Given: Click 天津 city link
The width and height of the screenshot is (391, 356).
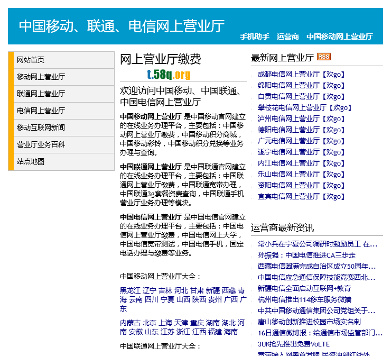Looking at the screenshot, I should [x=181, y=323].
